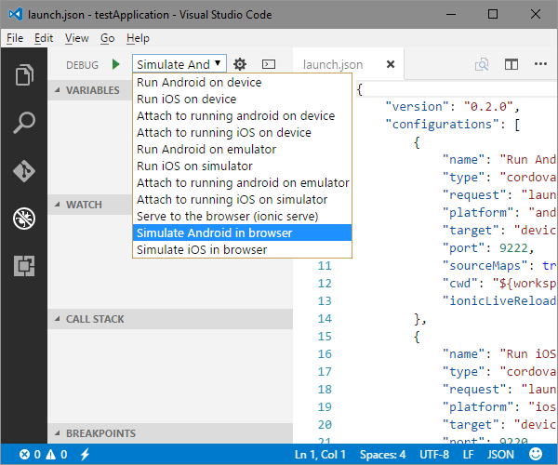Close the launch.json tab

[x=391, y=65]
